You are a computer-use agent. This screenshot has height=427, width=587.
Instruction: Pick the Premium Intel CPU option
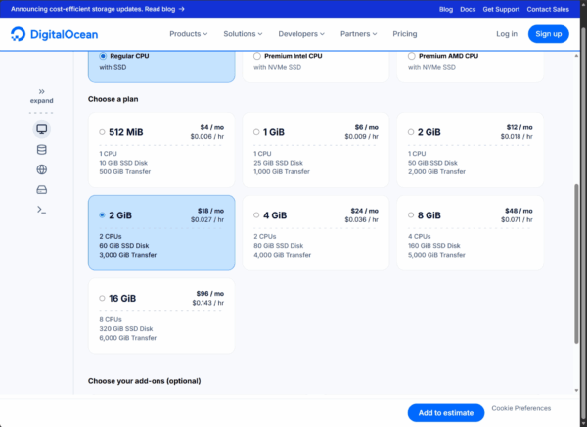(257, 57)
